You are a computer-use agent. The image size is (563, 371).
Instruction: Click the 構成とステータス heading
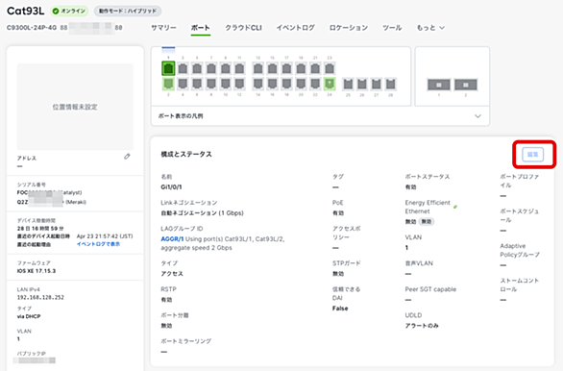186,154
